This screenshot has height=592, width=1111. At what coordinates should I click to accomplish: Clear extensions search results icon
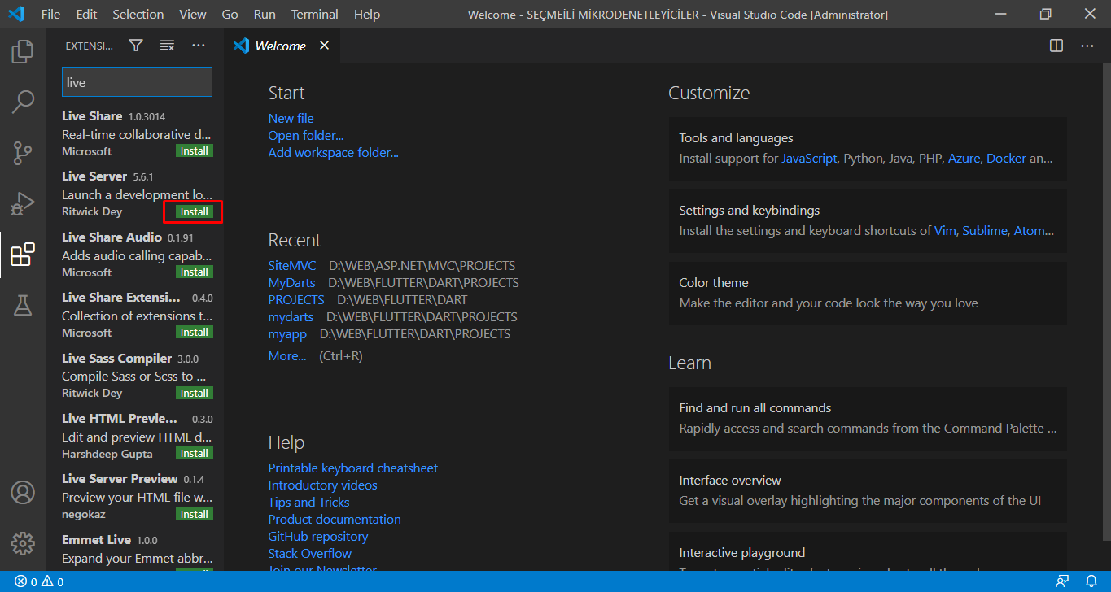167,46
